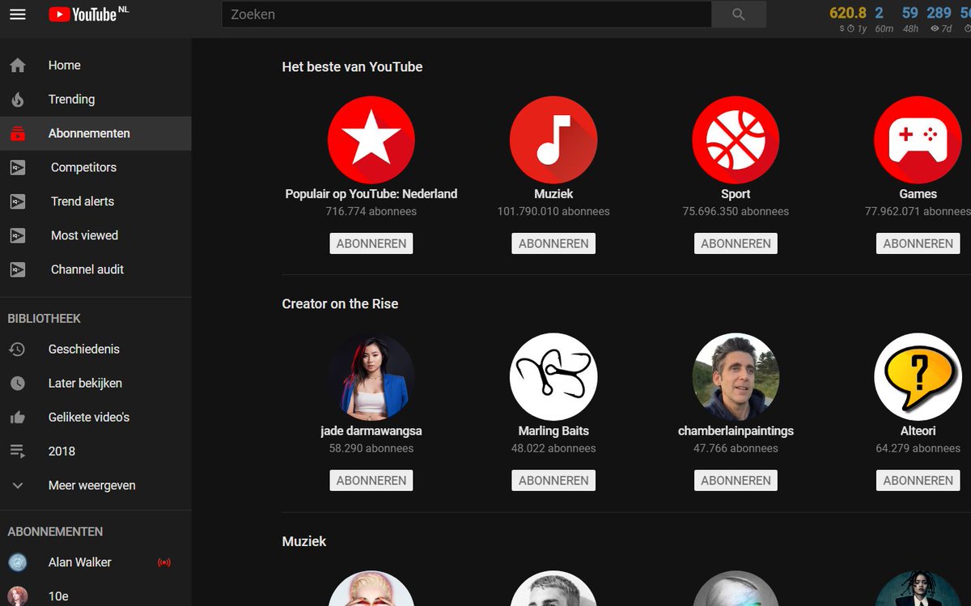
Task: Select Abonnementen in the sidebar
Action: point(95,133)
